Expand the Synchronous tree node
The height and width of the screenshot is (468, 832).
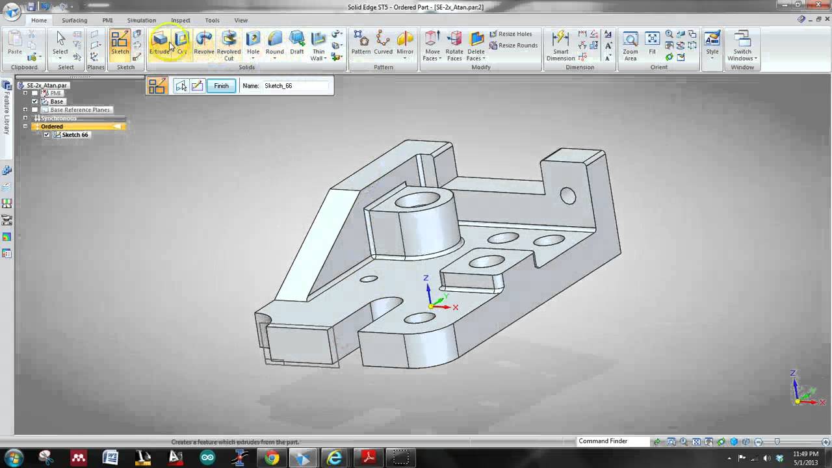25,118
